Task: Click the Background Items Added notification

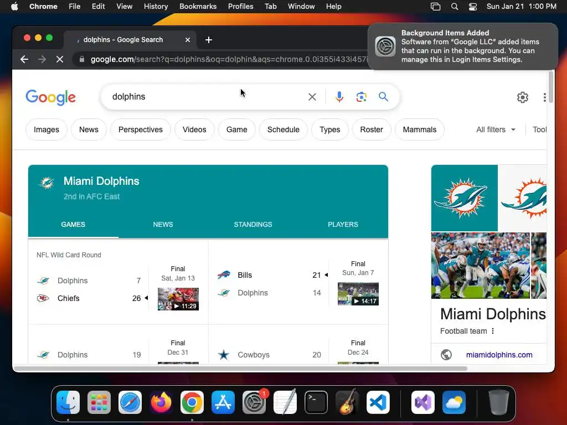Action: coord(463,46)
